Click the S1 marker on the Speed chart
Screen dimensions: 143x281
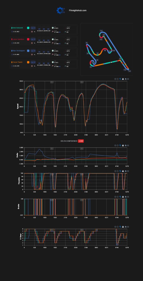tap(52, 82)
